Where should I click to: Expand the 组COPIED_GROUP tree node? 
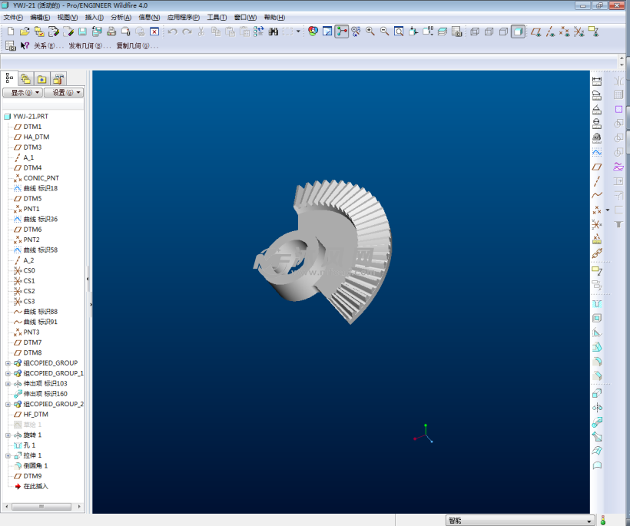pos(8,363)
